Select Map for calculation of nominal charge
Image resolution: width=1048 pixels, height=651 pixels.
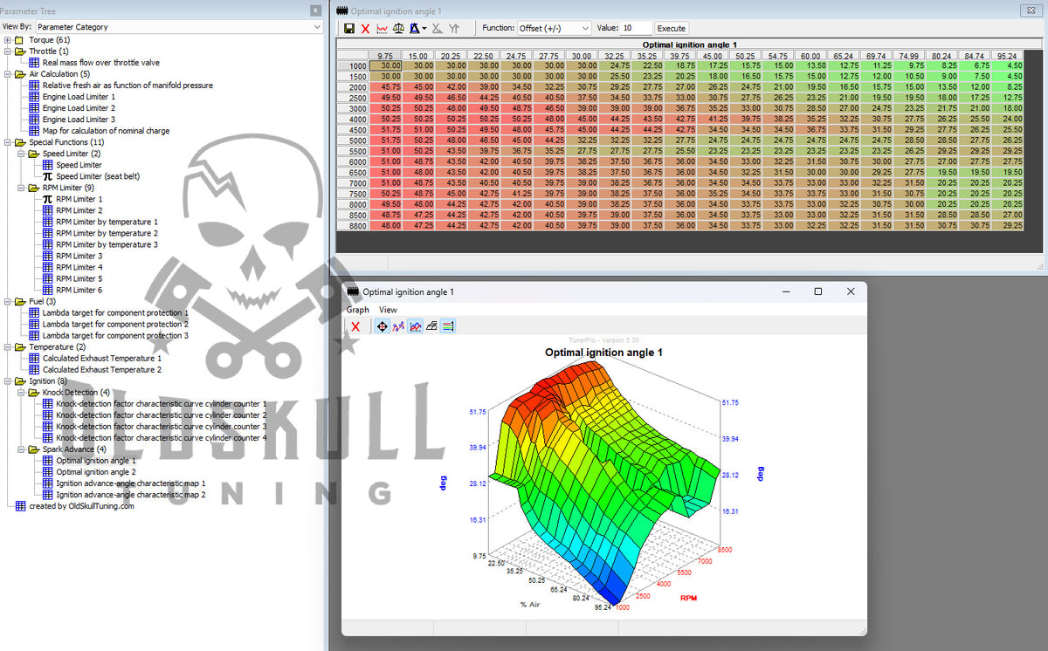click(x=107, y=131)
